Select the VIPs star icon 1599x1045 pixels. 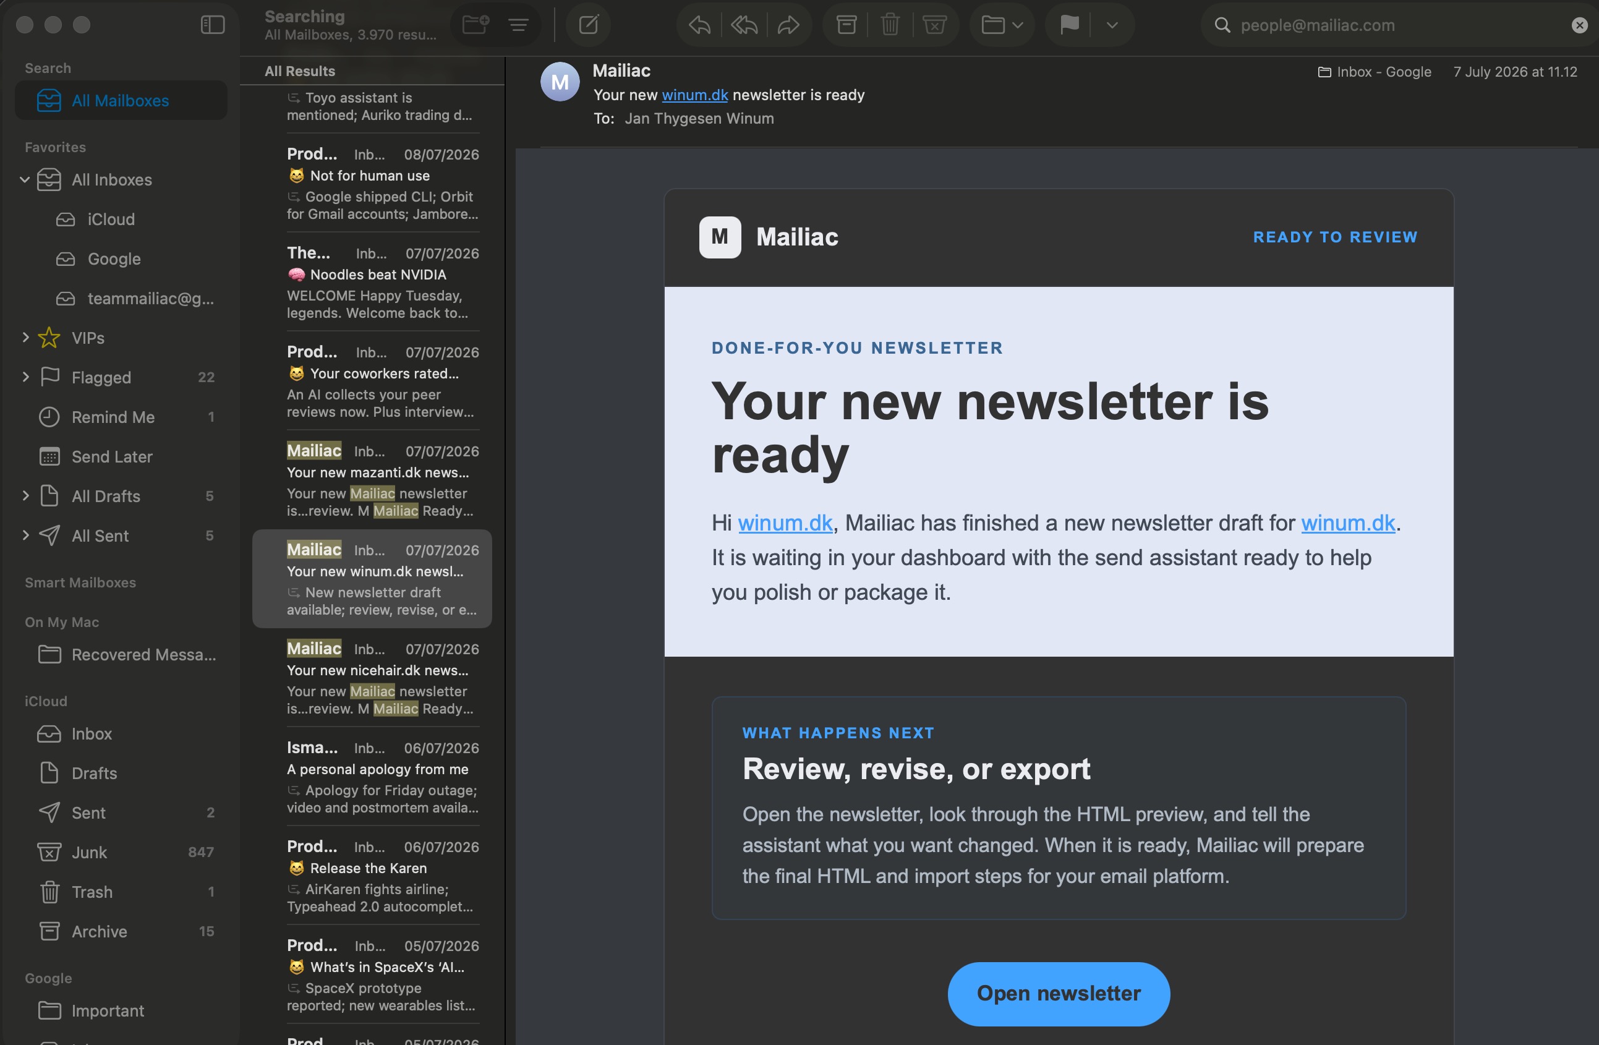coord(49,338)
